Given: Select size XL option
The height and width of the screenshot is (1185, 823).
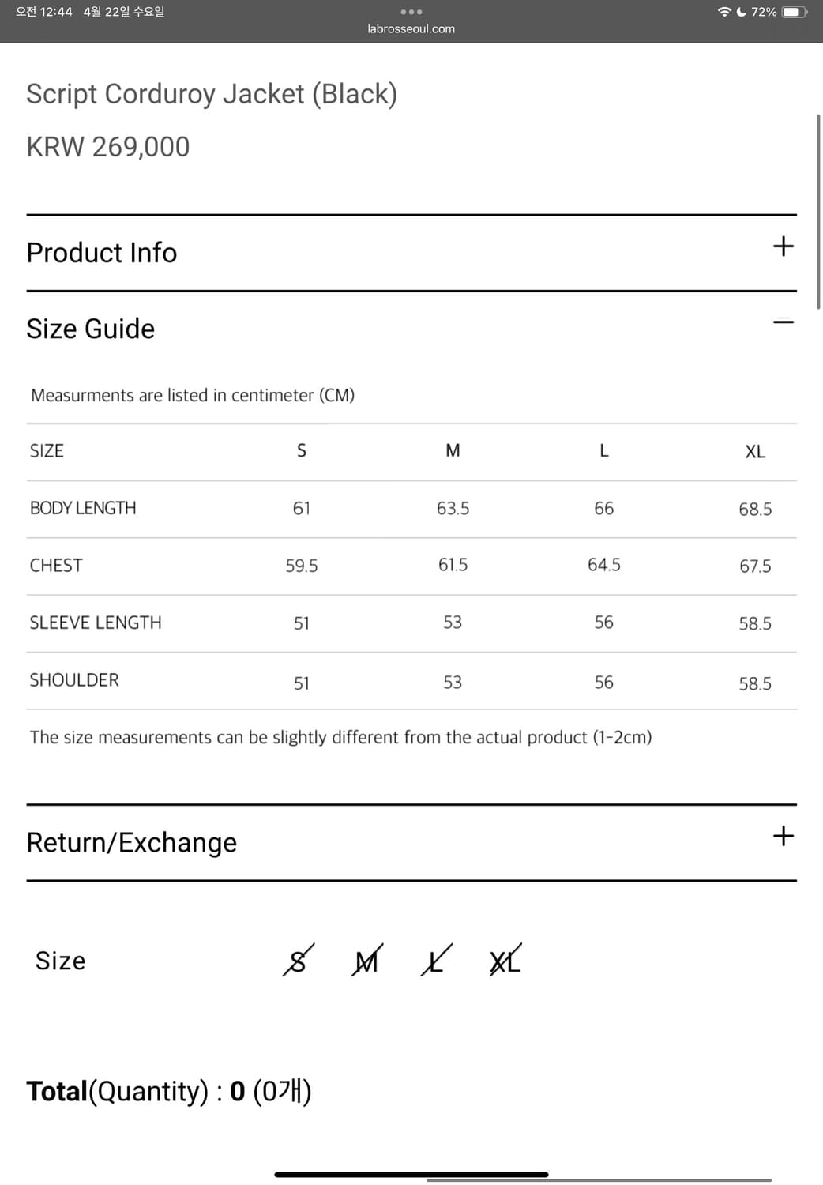Looking at the screenshot, I should (x=505, y=961).
